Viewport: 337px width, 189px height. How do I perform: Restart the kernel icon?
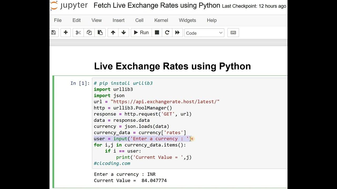tap(167, 33)
